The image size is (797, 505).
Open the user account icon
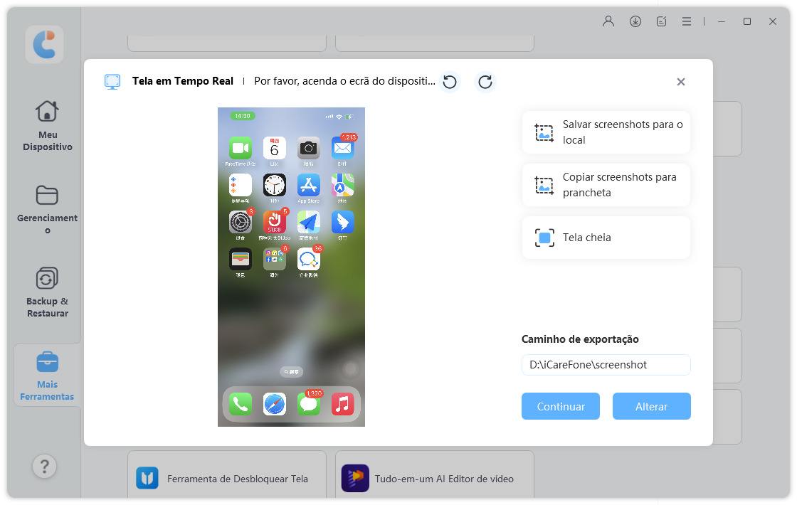click(608, 21)
